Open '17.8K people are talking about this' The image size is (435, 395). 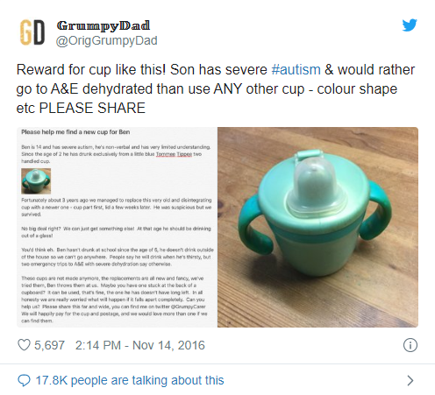tap(130, 380)
